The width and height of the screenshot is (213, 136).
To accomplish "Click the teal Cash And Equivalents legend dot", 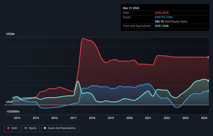I will (45, 128).
